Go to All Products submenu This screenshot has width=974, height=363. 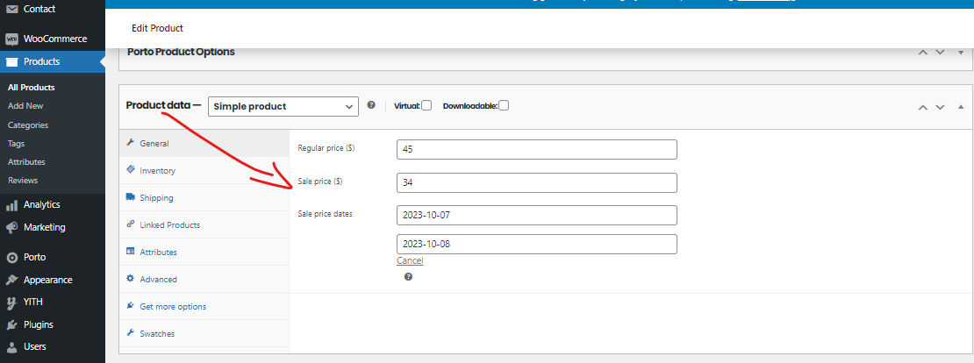[x=31, y=88]
